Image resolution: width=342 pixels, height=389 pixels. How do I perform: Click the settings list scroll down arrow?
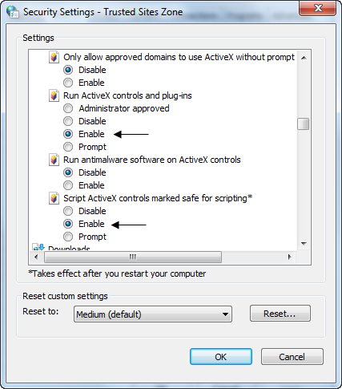[x=304, y=244]
